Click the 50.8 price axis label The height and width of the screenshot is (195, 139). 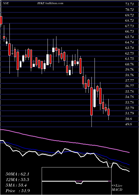click(128, 119)
